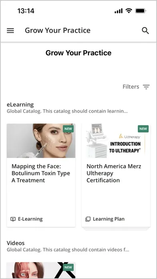The image size is (157, 279).
Task: Select Mapping the Face: Botulinum Toxin title
Action: point(41,173)
